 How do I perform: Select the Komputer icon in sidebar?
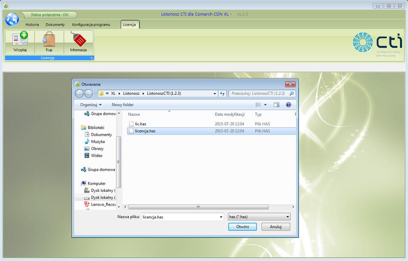click(x=84, y=183)
